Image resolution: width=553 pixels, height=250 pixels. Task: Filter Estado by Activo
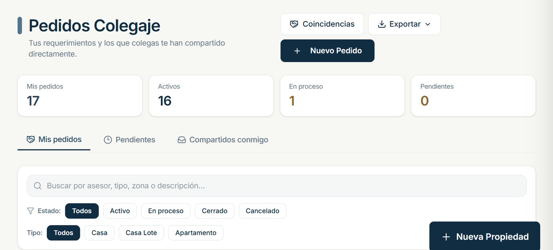pos(120,211)
